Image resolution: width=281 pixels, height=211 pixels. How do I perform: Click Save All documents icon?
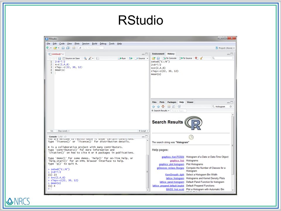tap(68, 48)
